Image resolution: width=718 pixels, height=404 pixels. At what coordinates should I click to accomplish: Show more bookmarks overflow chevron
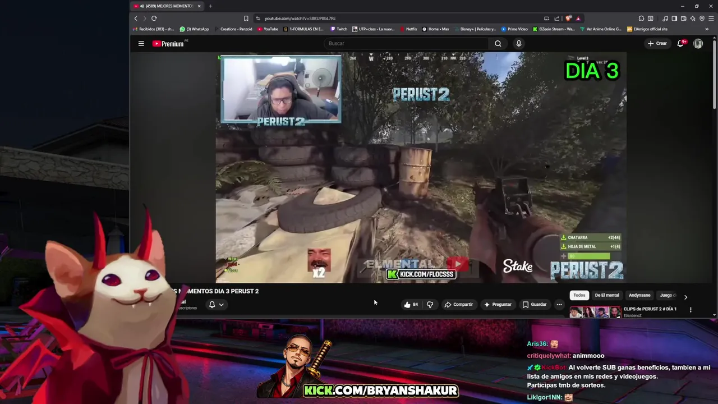(x=707, y=29)
